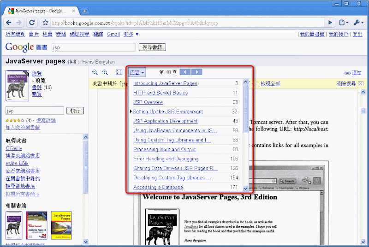Close the search results bar with X icon
369x247 pixels.
click(361, 83)
